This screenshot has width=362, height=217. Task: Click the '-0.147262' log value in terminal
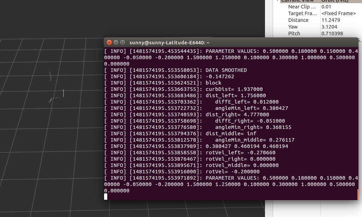coord(220,76)
